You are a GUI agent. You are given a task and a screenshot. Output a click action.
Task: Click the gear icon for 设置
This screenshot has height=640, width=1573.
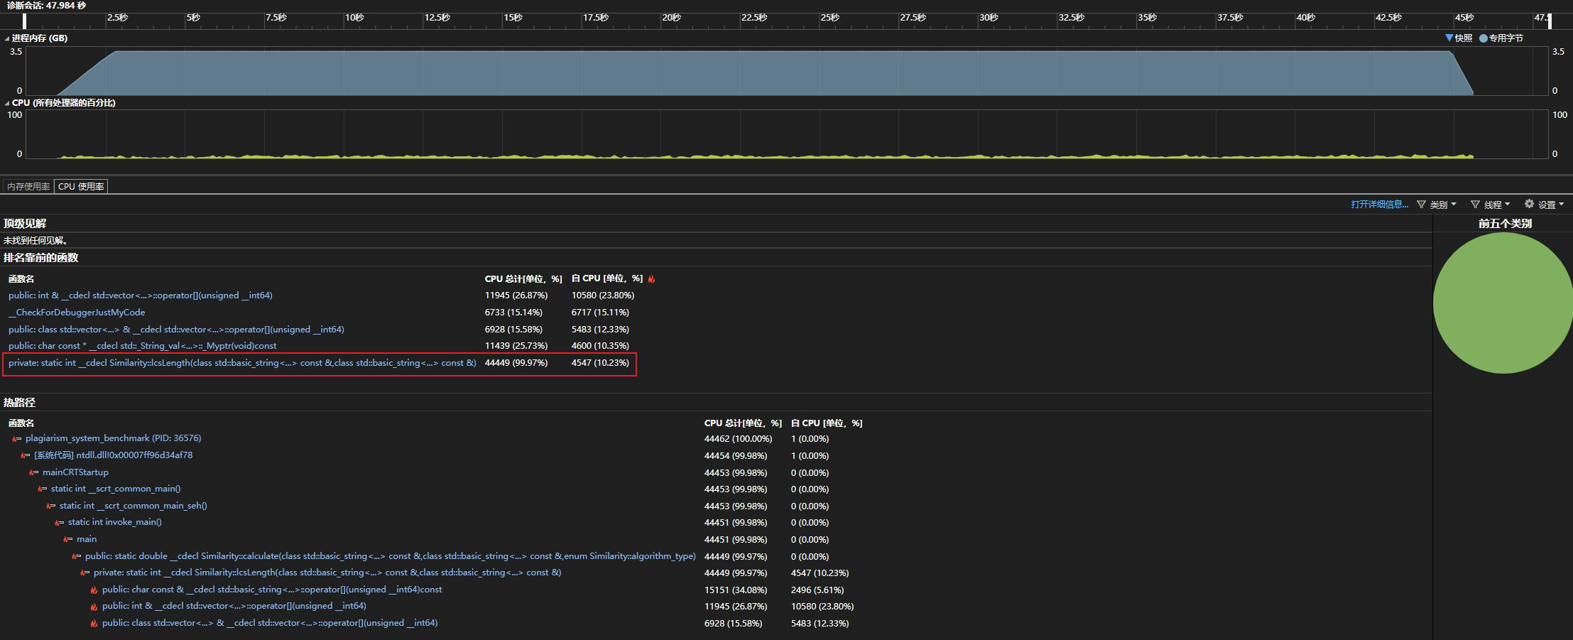tap(1529, 204)
